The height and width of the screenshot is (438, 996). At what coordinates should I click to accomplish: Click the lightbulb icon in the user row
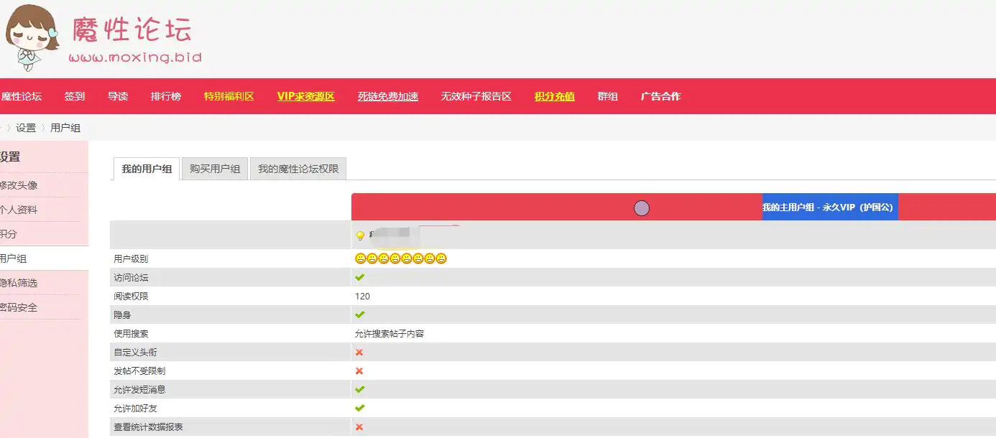pyautogui.click(x=360, y=236)
